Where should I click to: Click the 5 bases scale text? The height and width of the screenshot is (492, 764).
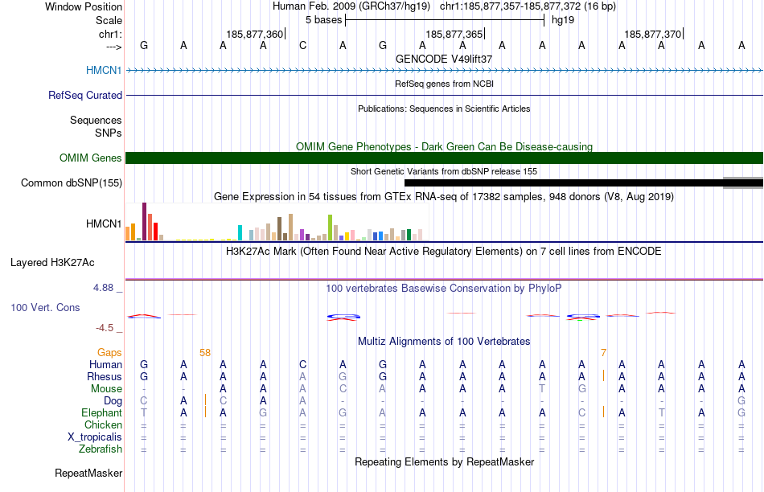click(324, 20)
